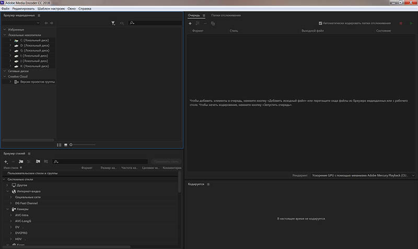This screenshot has width=418, height=249.
Task: Expand the D: local disk node
Action: click(x=10, y=45)
